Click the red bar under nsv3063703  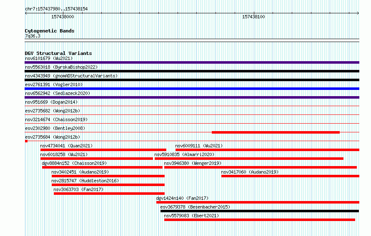coord(109,194)
